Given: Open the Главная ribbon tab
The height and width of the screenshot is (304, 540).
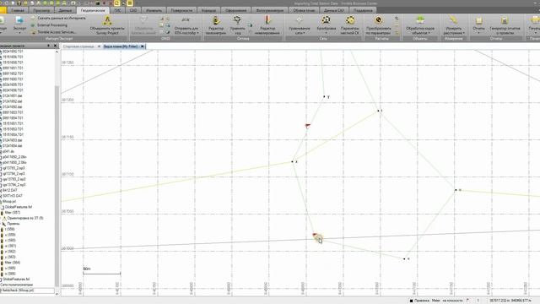Looking at the screenshot, I should click(17, 10).
